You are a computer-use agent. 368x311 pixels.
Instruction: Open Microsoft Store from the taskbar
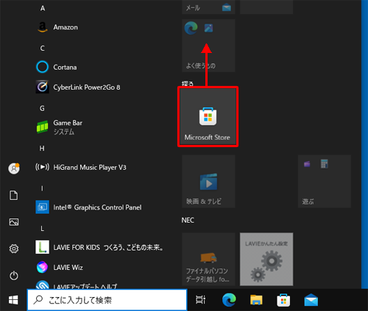[x=283, y=300]
